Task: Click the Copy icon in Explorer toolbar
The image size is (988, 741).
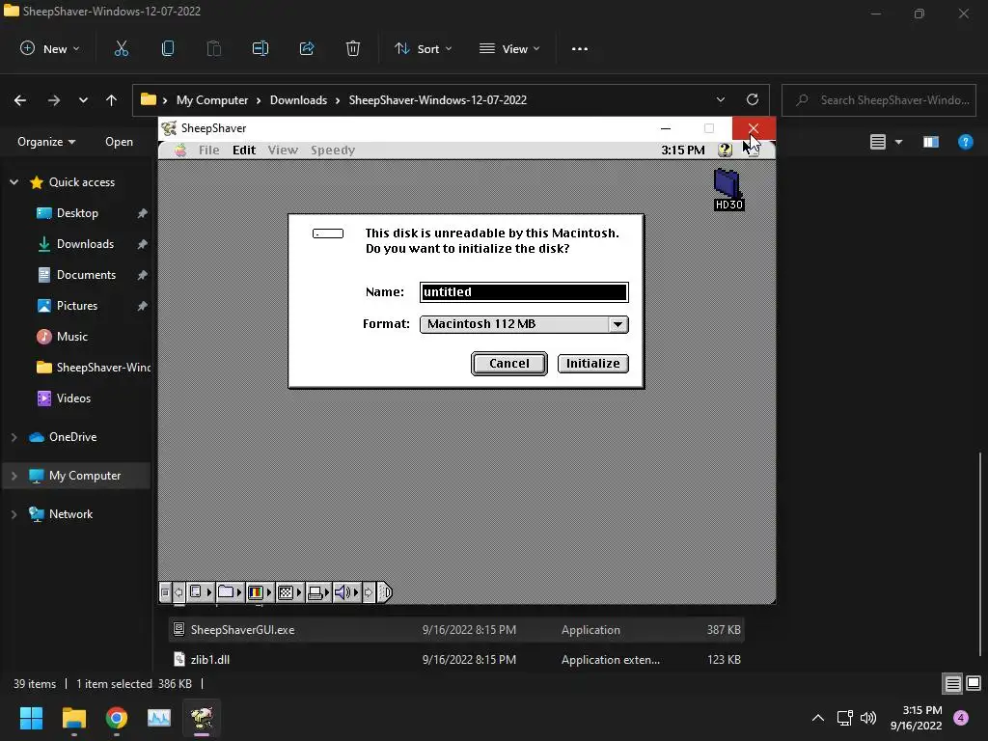Action: pyautogui.click(x=168, y=48)
